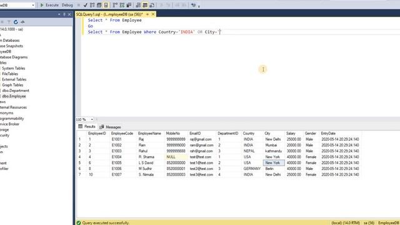Open the Query Options icon
Screen dimensions: 400x225
(x=99, y=5)
